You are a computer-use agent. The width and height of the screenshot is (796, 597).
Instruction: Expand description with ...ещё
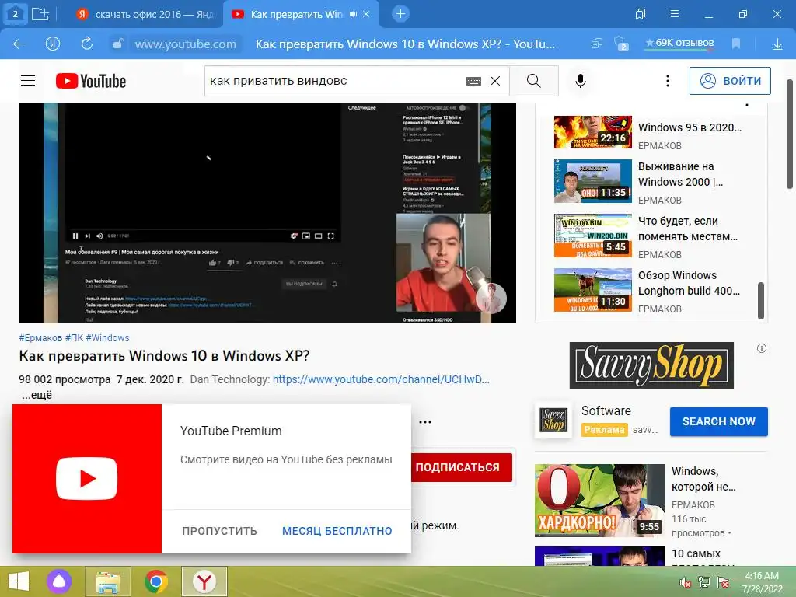click(37, 395)
